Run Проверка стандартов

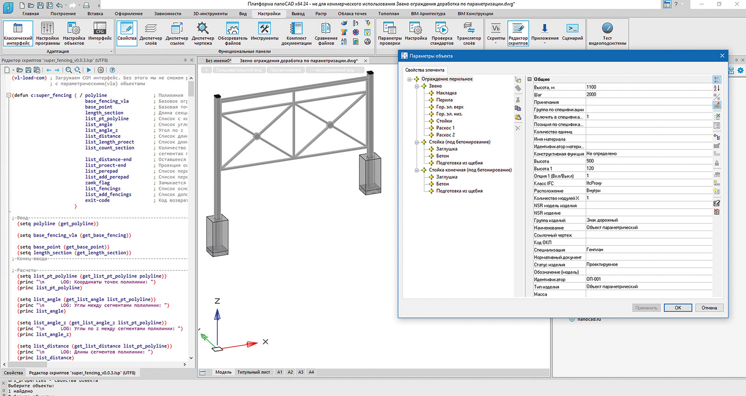[442, 33]
